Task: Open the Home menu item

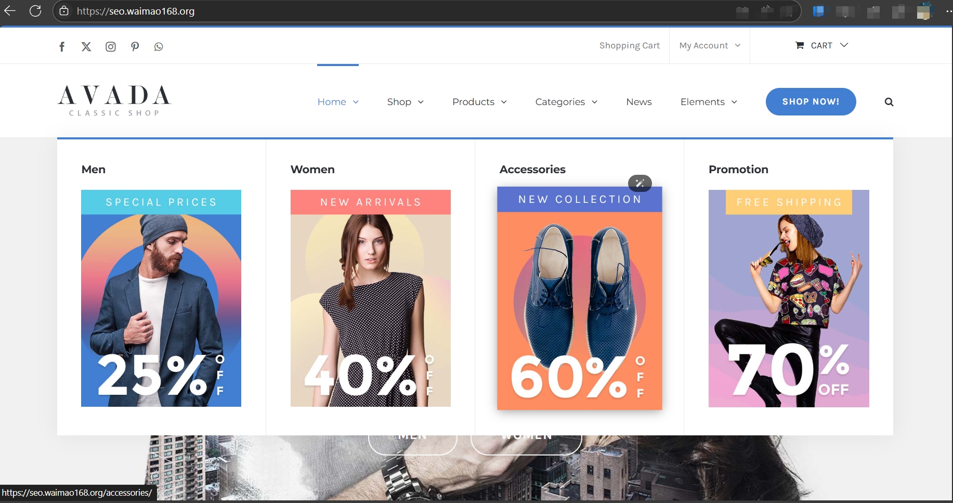Action: [332, 102]
